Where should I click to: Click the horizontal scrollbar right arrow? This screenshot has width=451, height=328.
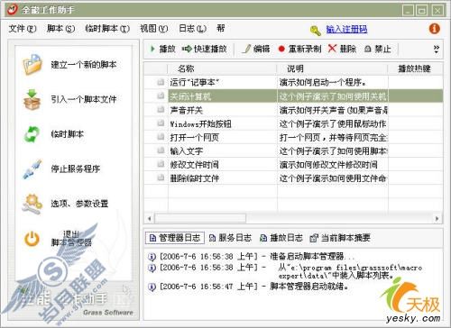point(437,218)
